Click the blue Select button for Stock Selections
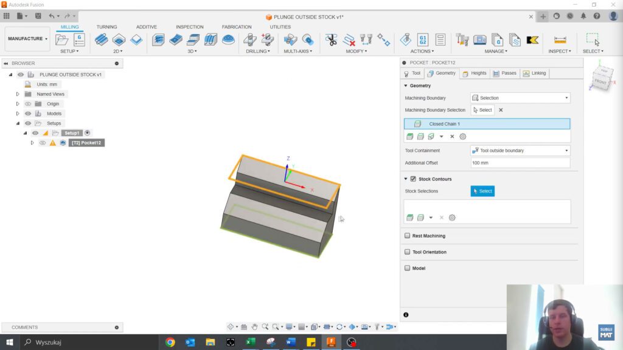This screenshot has height=350, width=623. [x=482, y=191]
